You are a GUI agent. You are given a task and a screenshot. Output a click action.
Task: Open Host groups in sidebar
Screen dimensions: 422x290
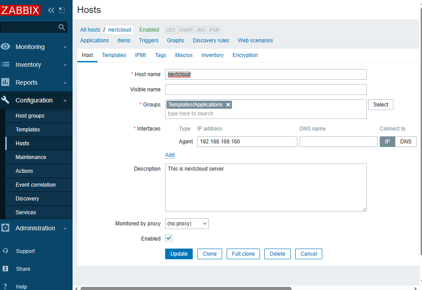pyautogui.click(x=39, y=116)
